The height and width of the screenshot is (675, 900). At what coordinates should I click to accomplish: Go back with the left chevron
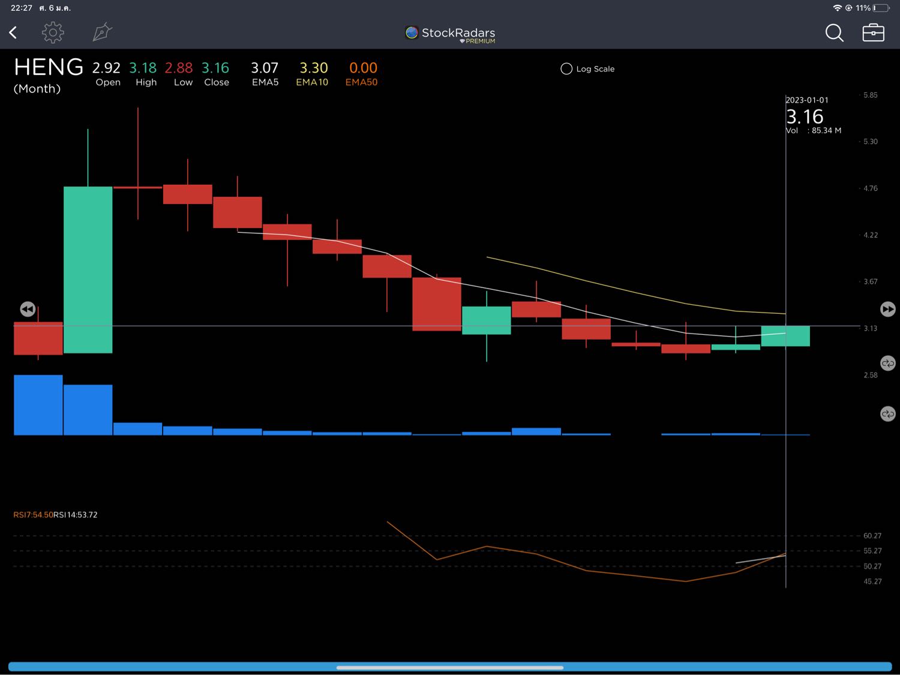point(13,32)
